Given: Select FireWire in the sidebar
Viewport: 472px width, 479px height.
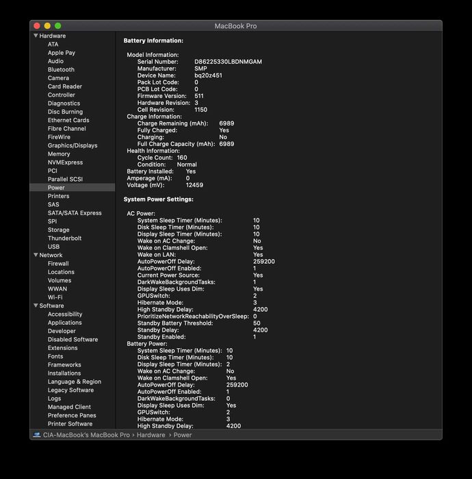Looking at the screenshot, I should pyautogui.click(x=59, y=137).
